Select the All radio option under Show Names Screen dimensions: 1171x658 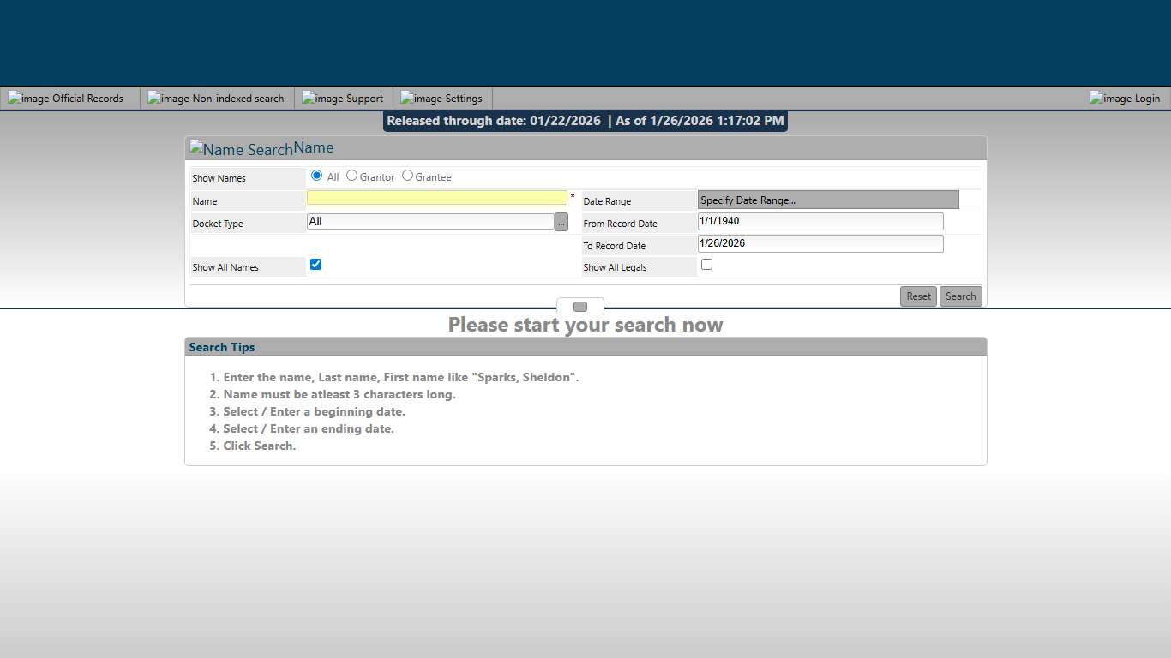pyautogui.click(x=317, y=175)
